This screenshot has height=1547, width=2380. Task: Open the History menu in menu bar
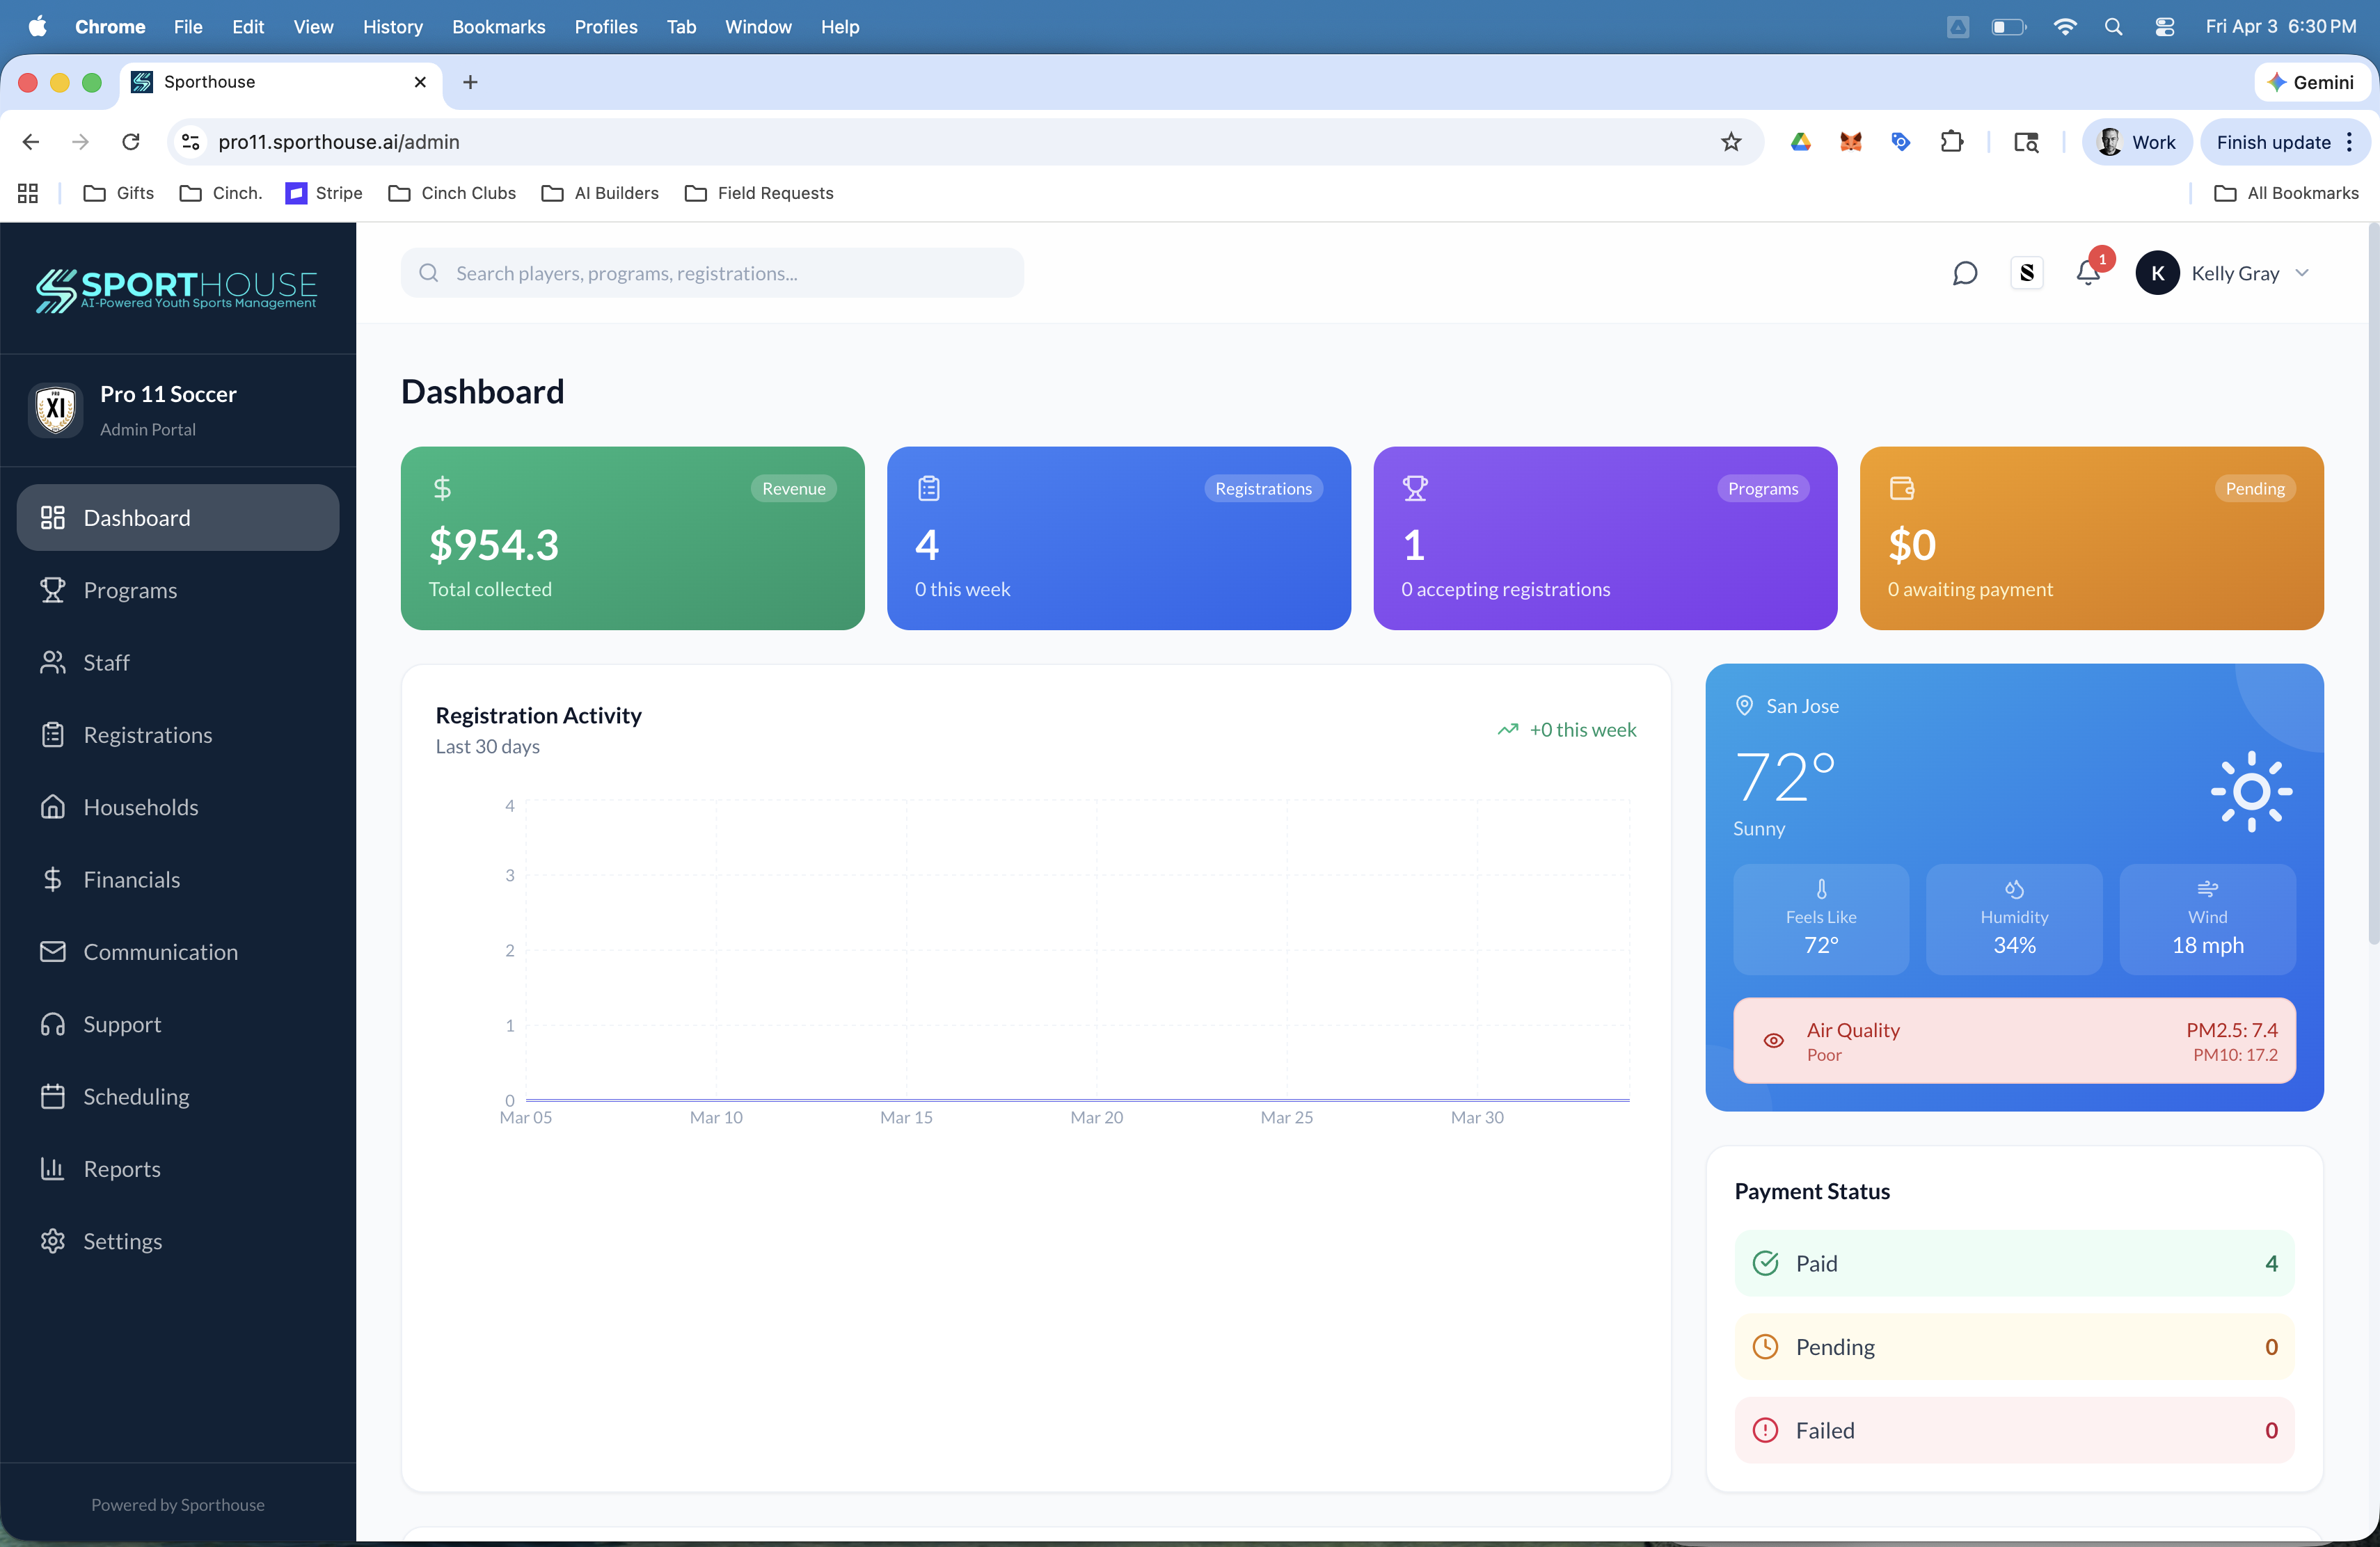(392, 27)
